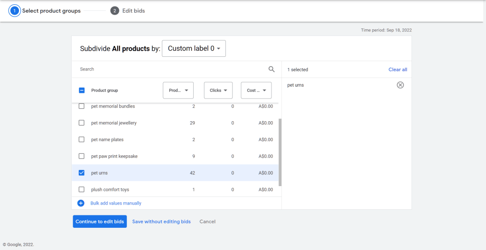
Task: Remove pet urns using the X icon
Action: pos(400,85)
